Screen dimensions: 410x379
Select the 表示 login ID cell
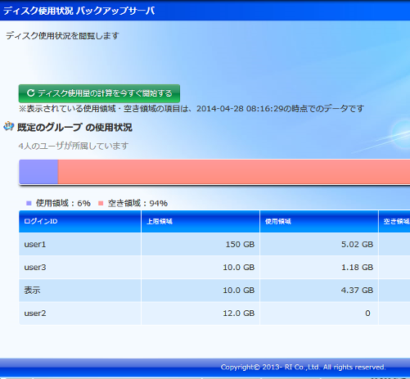pos(80,290)
